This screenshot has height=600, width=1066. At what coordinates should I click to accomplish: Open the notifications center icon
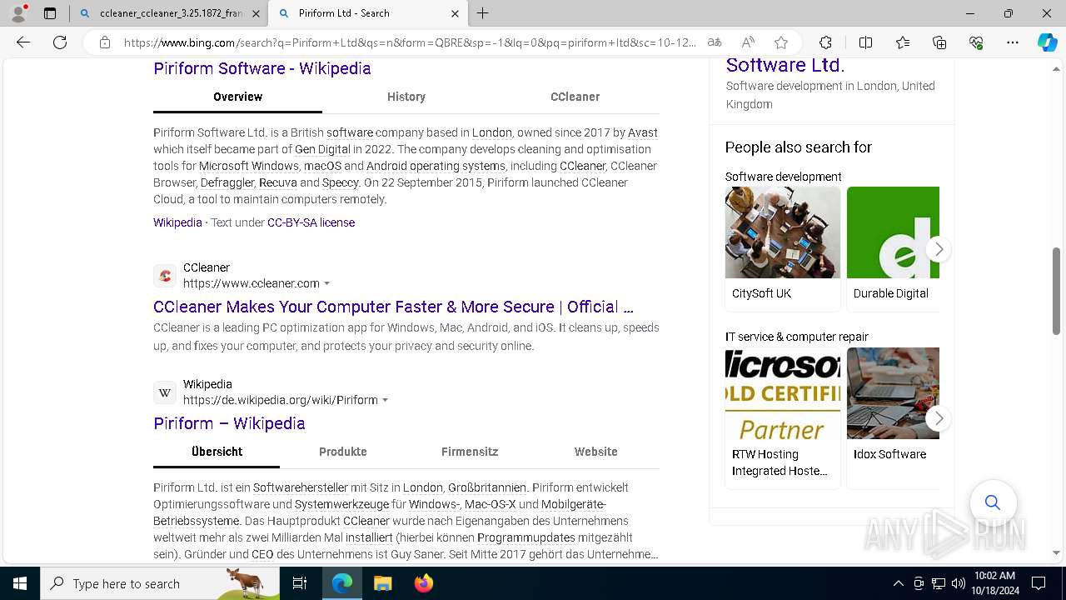[1039, 583]
